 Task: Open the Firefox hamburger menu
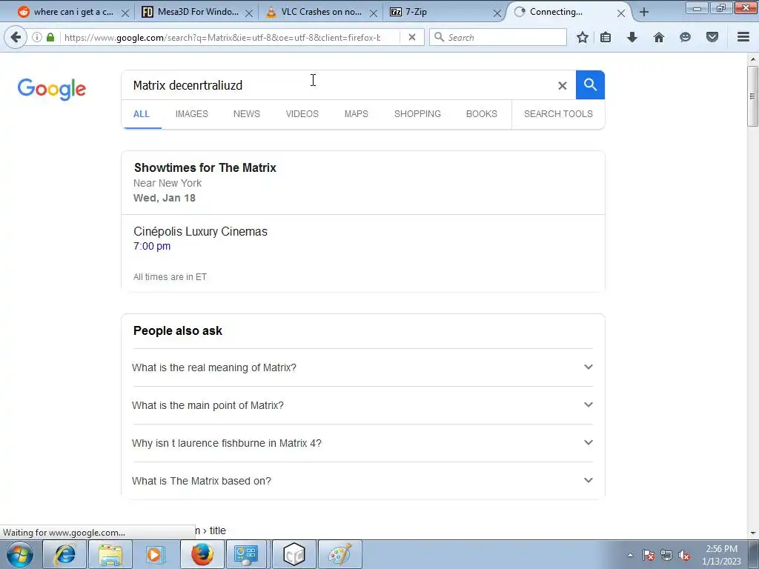(x=743, y=37)
